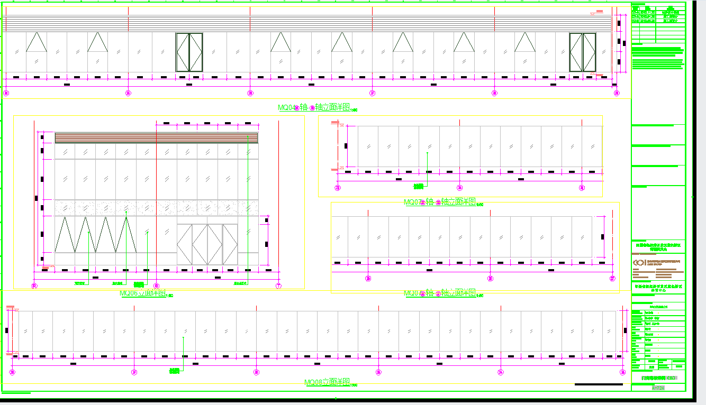Select the double door in MQ06 elevation
706x405 pixels.
[207, 244]
